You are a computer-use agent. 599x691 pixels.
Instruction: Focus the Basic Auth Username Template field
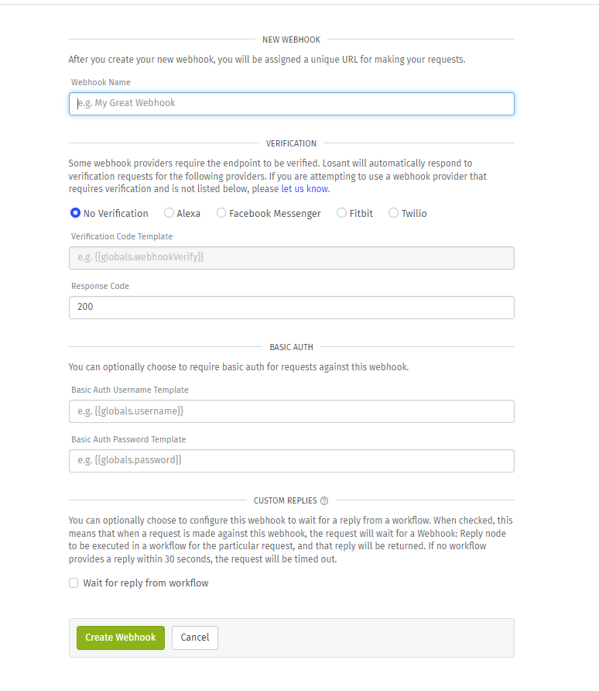click(x=291, y=411)
